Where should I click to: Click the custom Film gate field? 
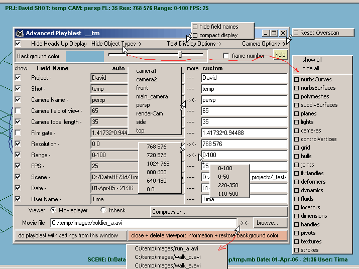244,133
